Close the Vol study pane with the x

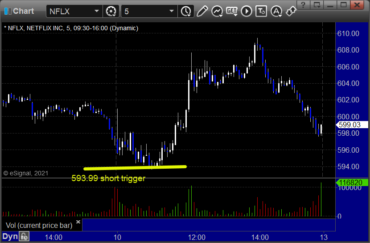(x=78, y=222)
